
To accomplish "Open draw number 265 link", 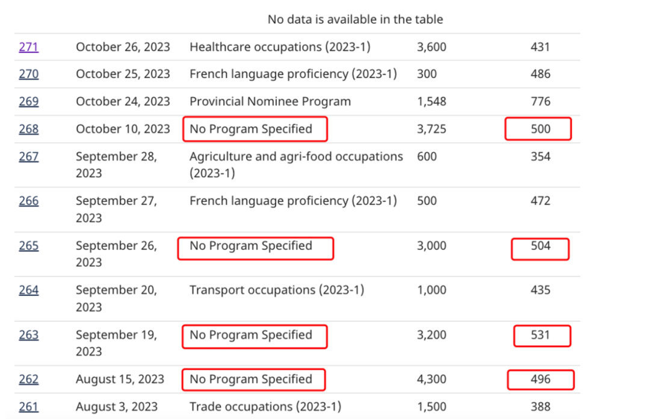I will tap(29, 245).
